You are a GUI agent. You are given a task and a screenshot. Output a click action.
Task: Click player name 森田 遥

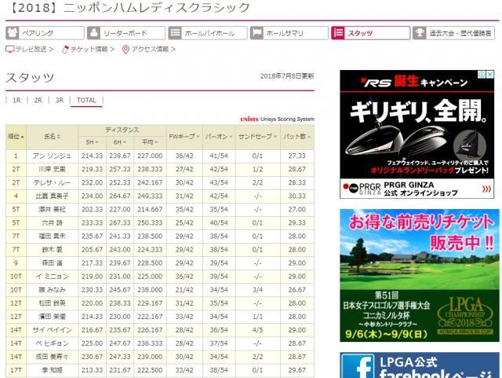click(52, 263)
